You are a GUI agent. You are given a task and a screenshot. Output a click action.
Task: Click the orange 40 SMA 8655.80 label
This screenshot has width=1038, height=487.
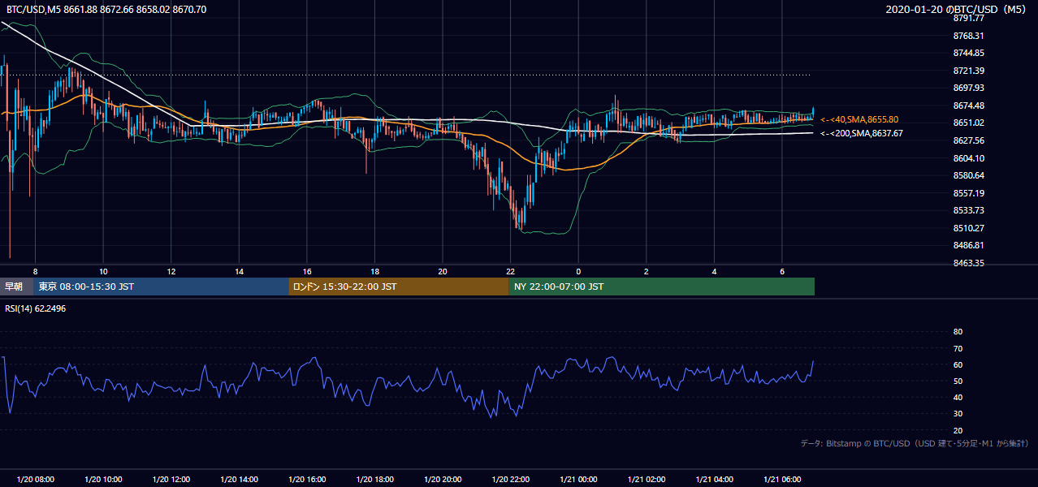859,119
